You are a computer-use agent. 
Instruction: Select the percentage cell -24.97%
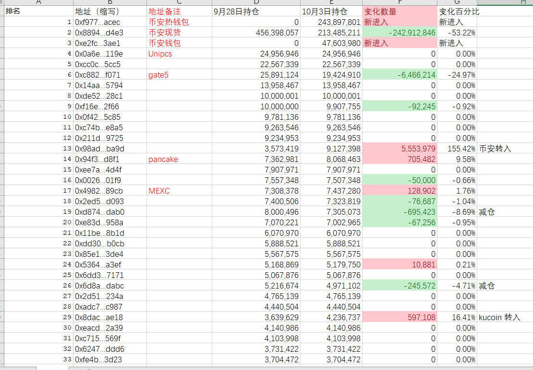(457, 75)
